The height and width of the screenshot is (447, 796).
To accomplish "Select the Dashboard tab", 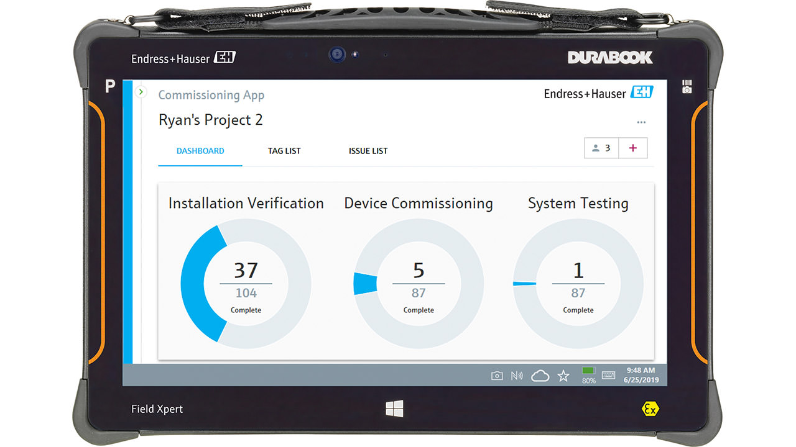I will click(200, 151).
